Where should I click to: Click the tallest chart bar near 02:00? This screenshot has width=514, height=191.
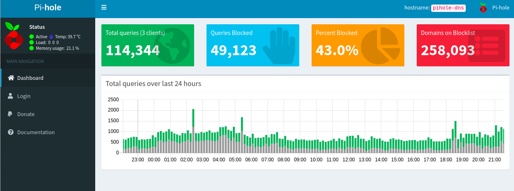(193, 131)
